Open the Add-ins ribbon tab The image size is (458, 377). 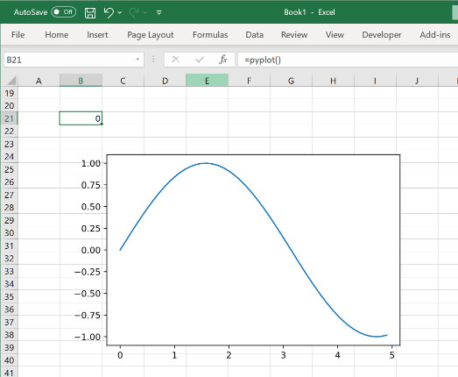pyautogui.click(x=435, y=35)
